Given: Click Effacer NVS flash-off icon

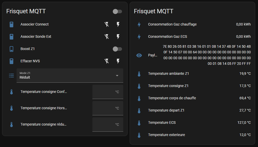Looking at the screenshot, I should coord(107,61).
